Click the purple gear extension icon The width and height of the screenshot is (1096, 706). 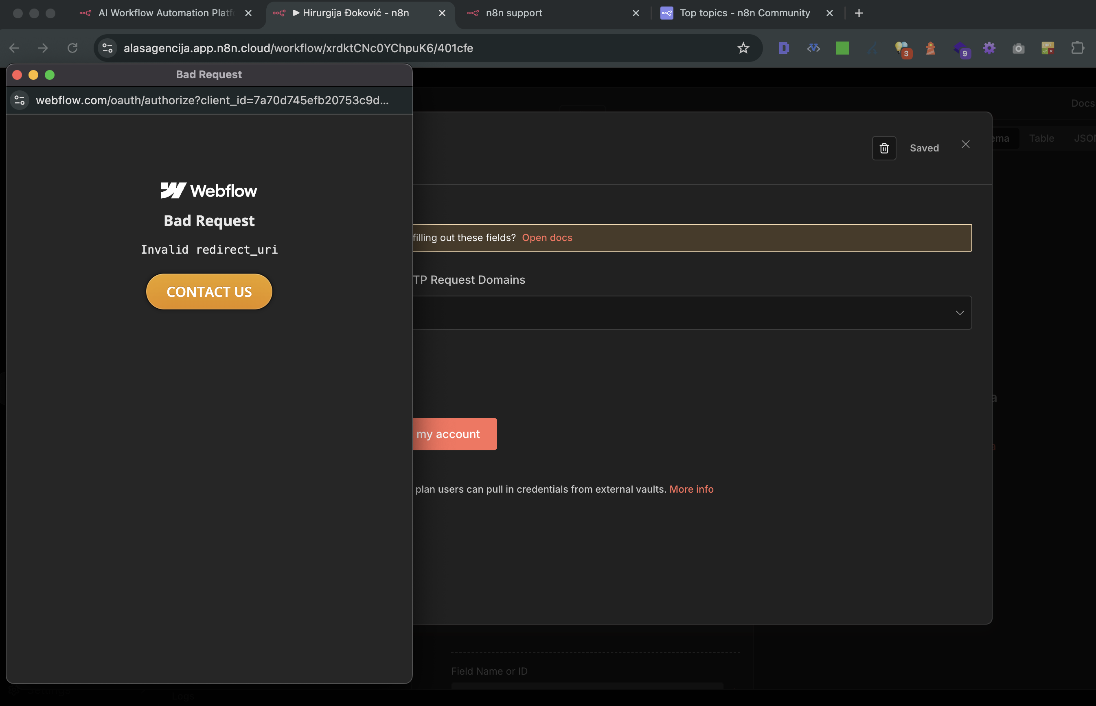point(989,48)
